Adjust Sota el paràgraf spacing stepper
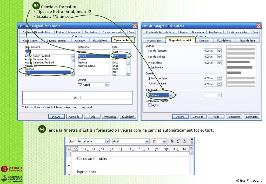Image resolution: width=266 pixels, height=184 pixels. (219, 84)
